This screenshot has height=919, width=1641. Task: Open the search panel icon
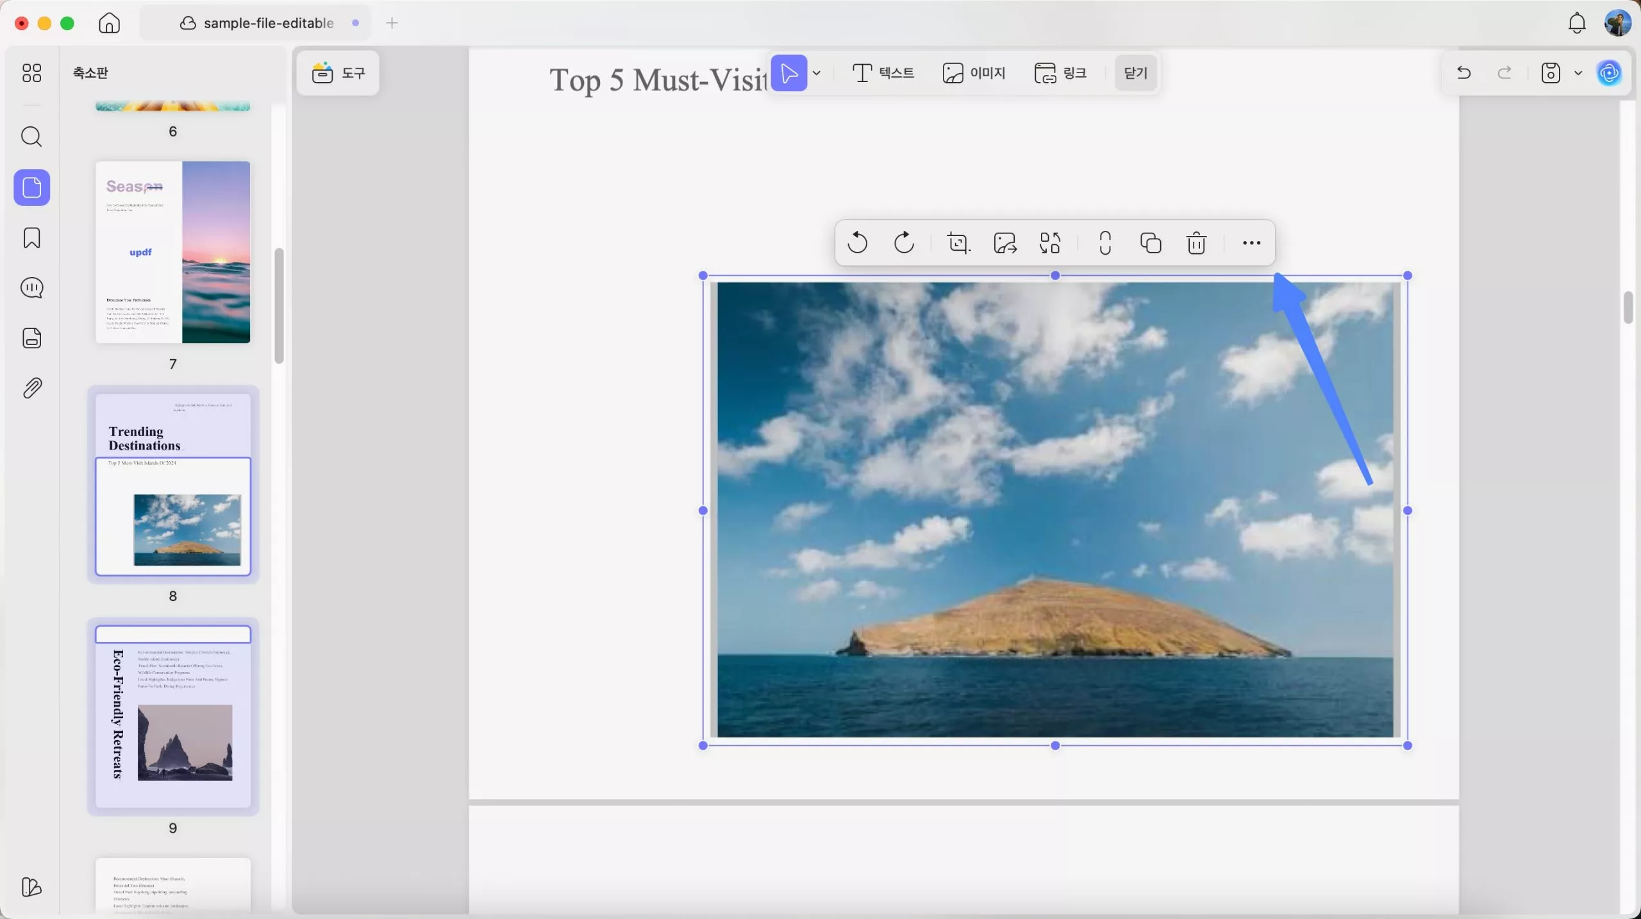(x=31, y=137)
